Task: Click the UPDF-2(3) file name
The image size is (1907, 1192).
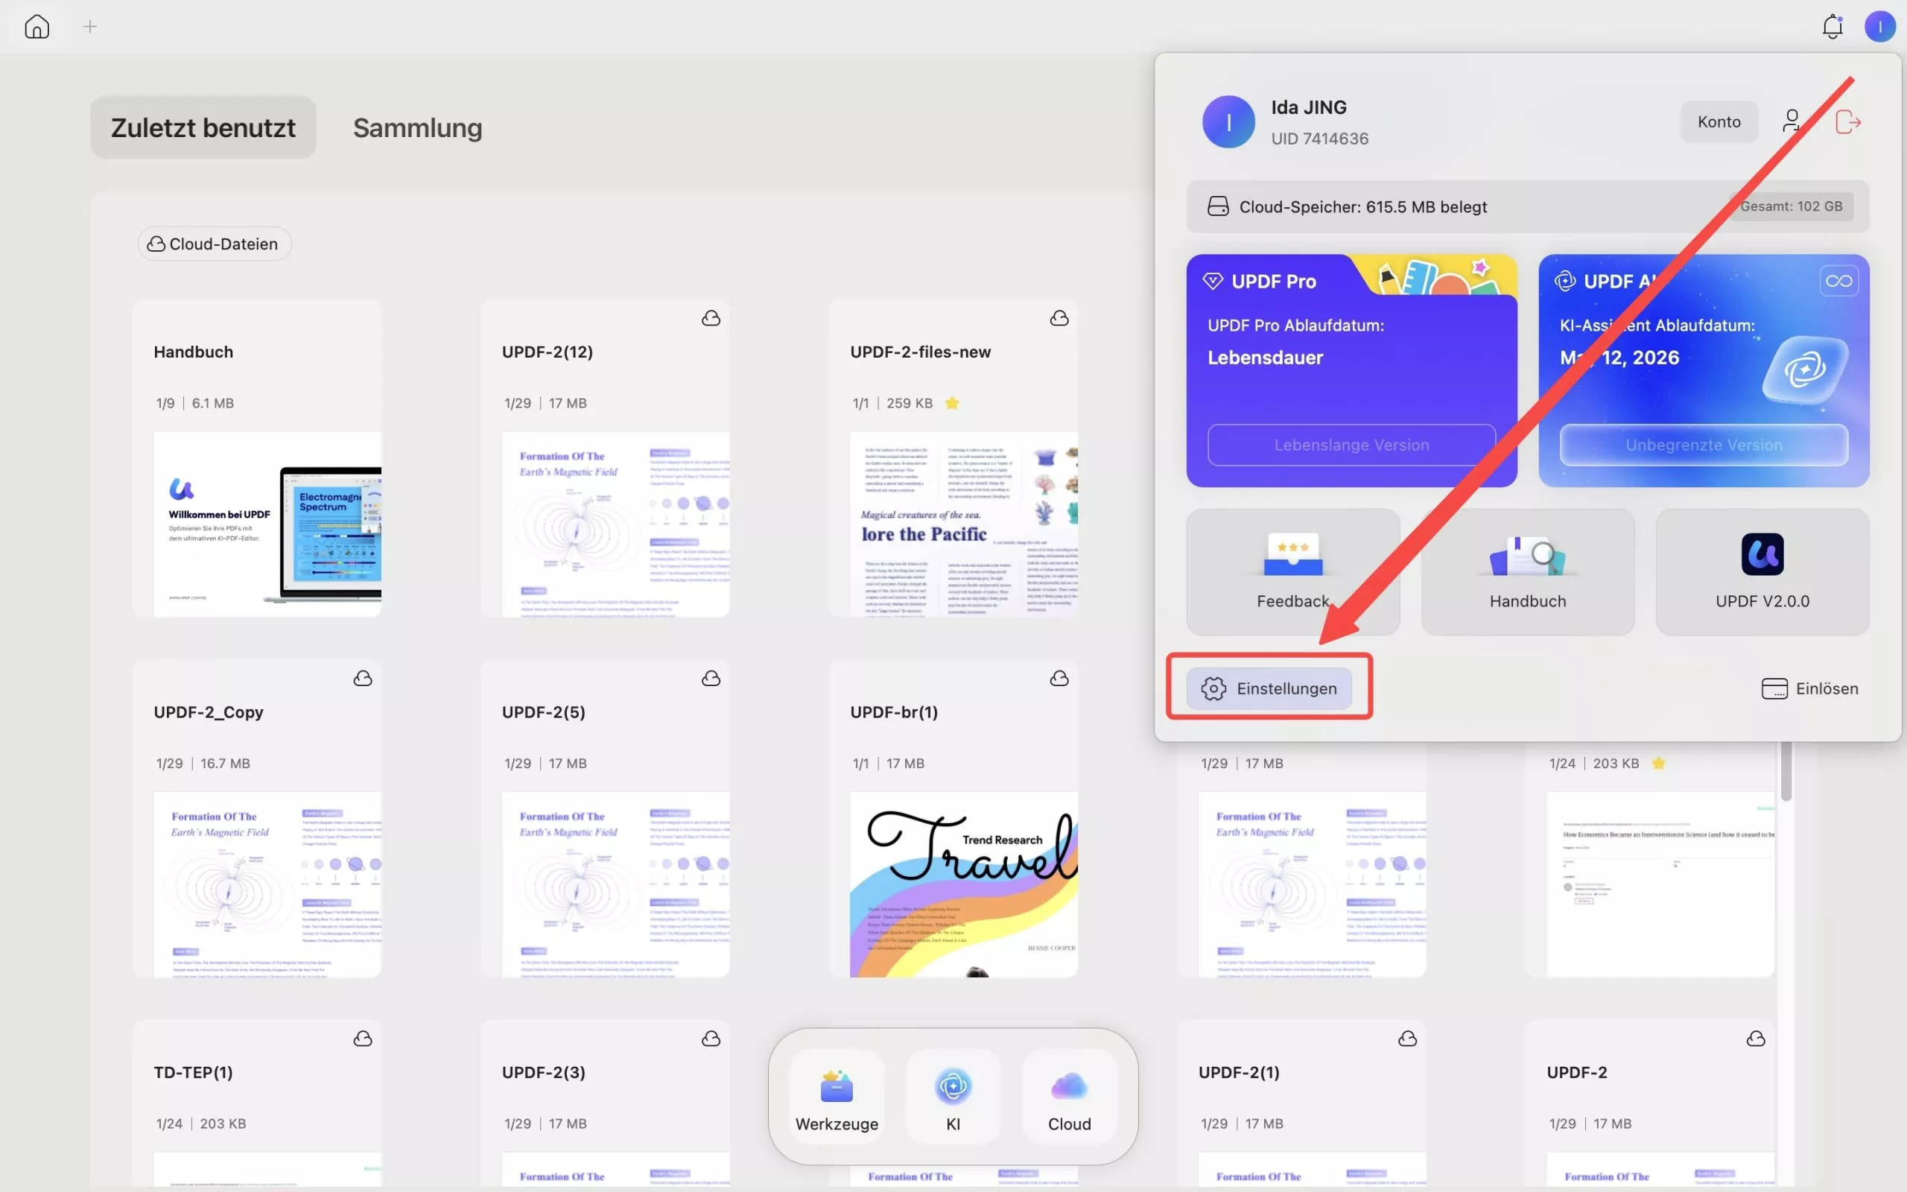Action: 544,1072
